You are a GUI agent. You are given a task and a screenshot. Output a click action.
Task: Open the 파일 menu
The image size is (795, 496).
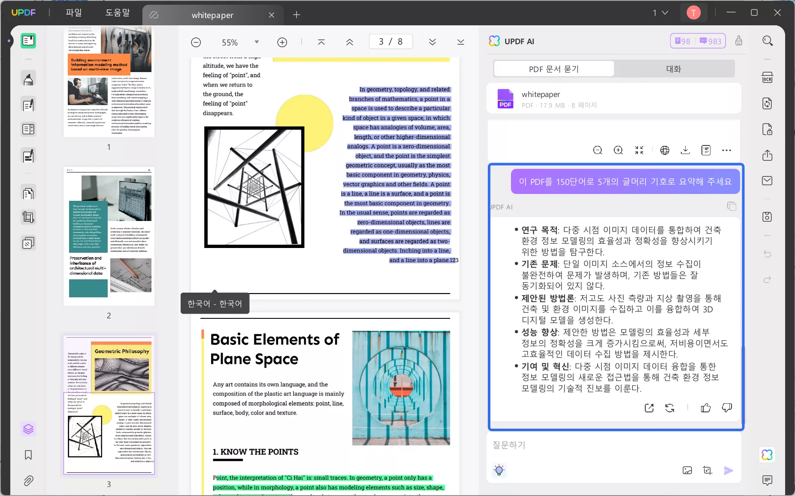point(74,13)
